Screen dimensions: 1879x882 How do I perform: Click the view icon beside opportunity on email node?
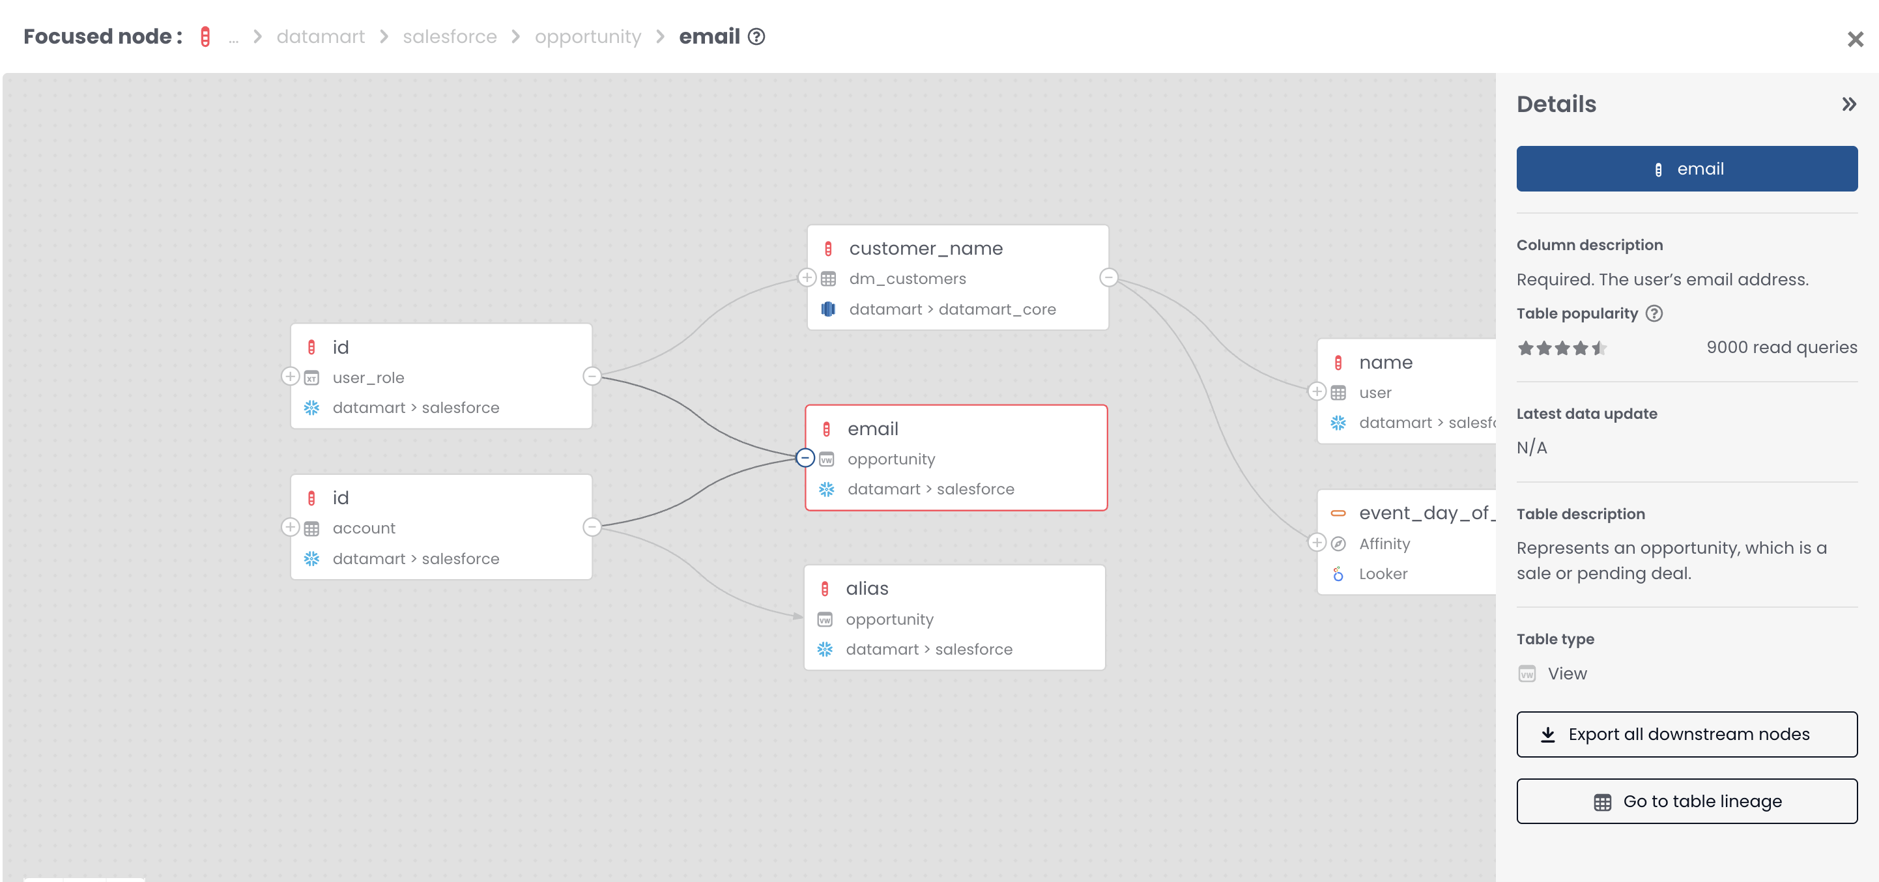click(825, 459)
